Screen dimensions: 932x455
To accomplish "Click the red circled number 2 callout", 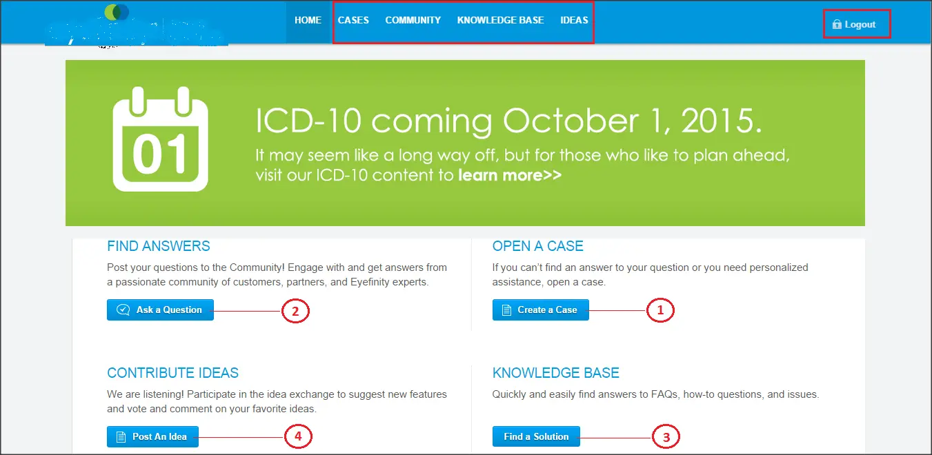I will click(x=295, y=311).
